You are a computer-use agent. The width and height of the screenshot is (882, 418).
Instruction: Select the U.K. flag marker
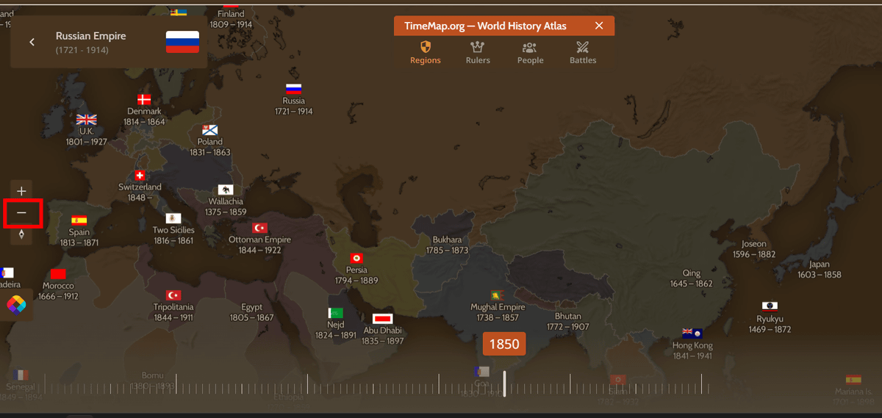point(87,120)
